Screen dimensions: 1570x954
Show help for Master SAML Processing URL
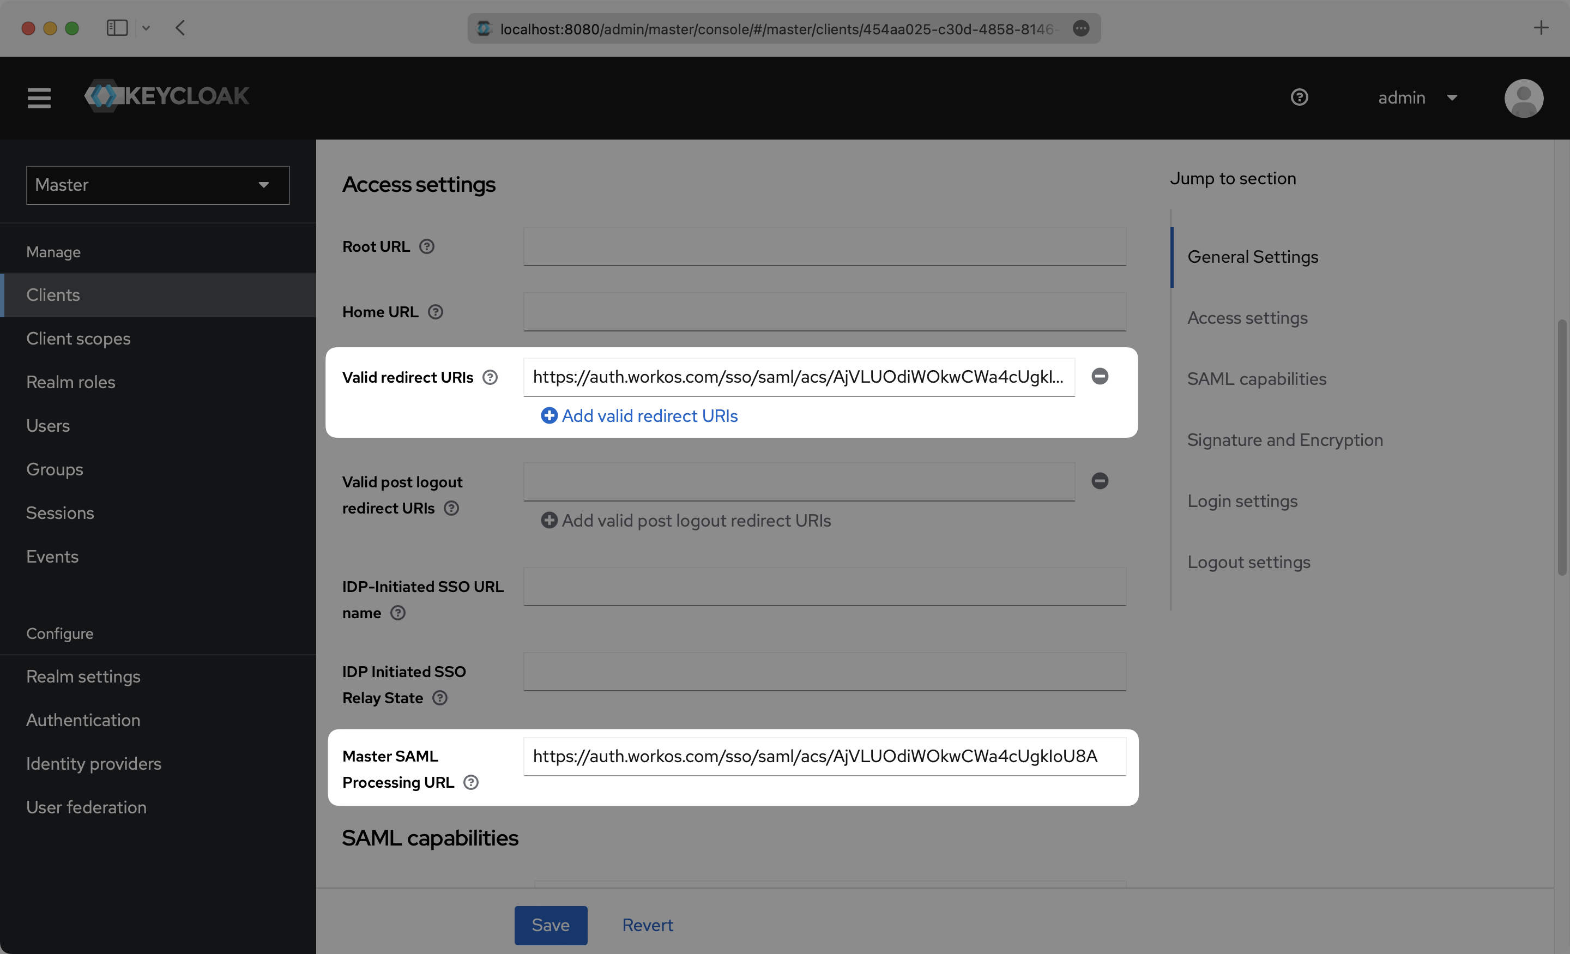click(x=471, y=782)
